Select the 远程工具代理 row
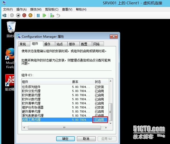Screen dimensions: 170x144 coord(65,120)
